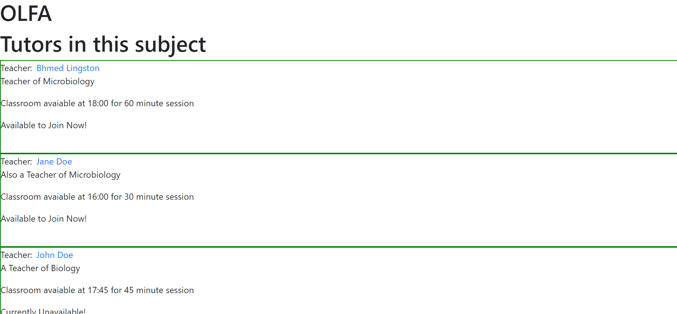Click 'A Teacher of Biology' description
Image resolution: width=677 pixels, height=314 pixels.
40,268
